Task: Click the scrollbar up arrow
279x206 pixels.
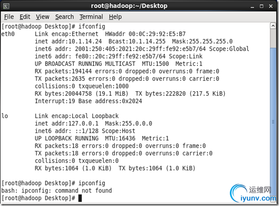Action: pos(273,26)
